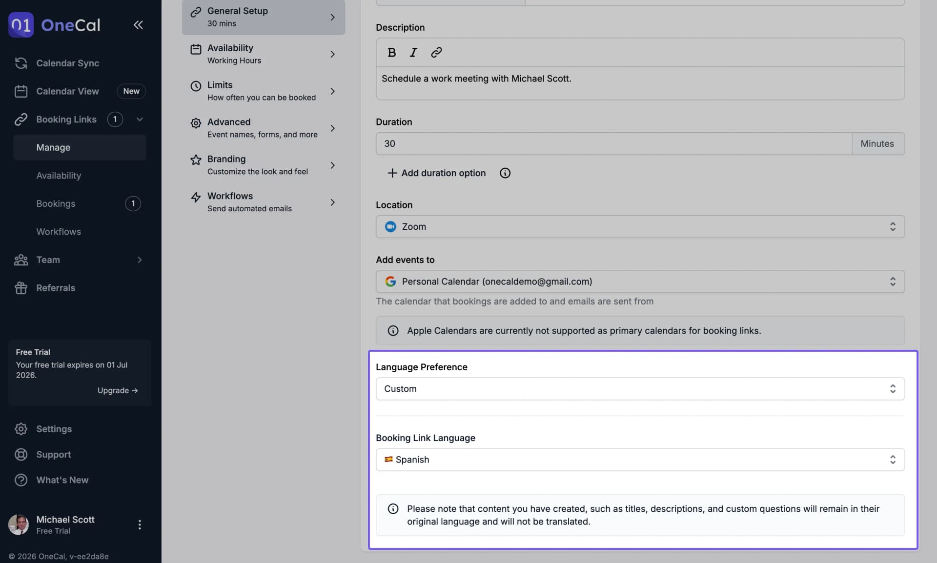
Task: Click the Upgrade link in Free Trial box
Action: coord(117,390)
